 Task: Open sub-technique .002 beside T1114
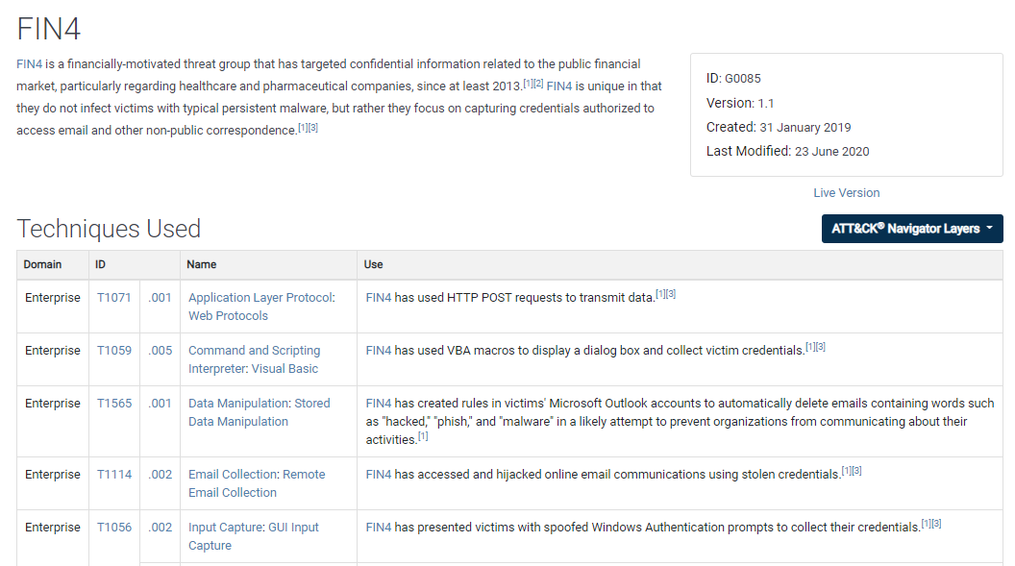coord(160,475)
